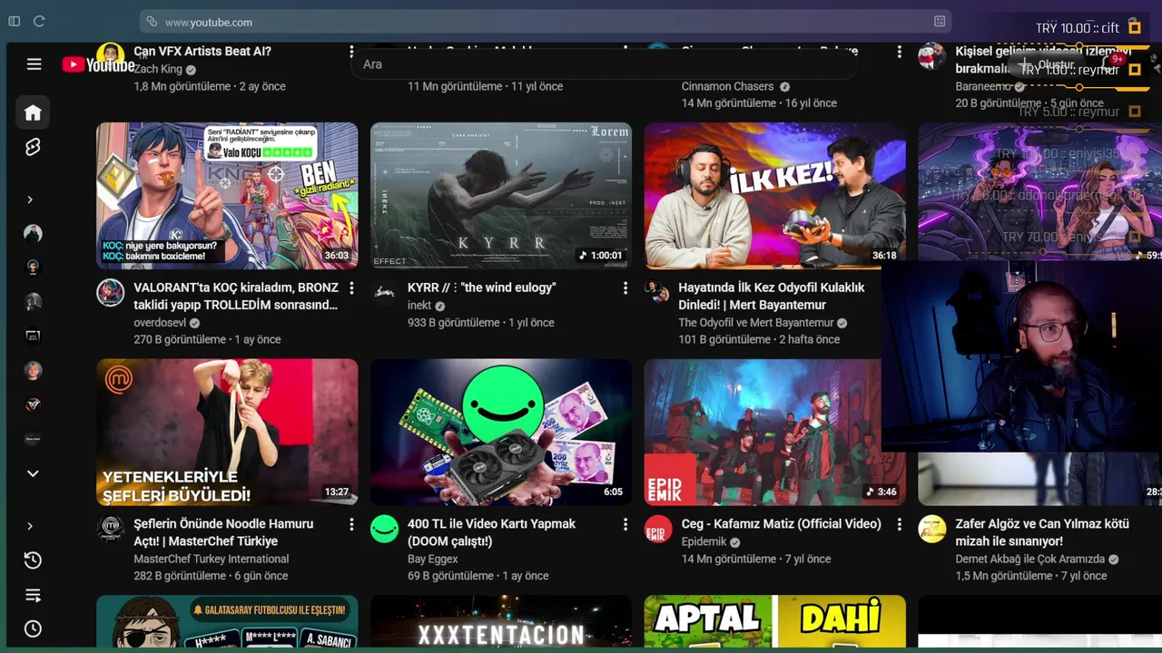The width and height of the screenshot is (1162, 653).
Task: Open the Epidemik channel name
Action: (704, 541)
